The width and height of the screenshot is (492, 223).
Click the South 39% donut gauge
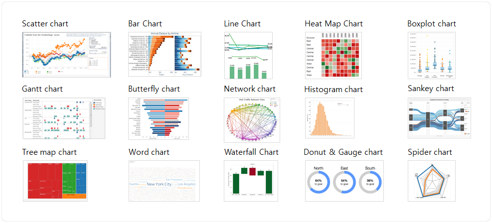[370, 182]
